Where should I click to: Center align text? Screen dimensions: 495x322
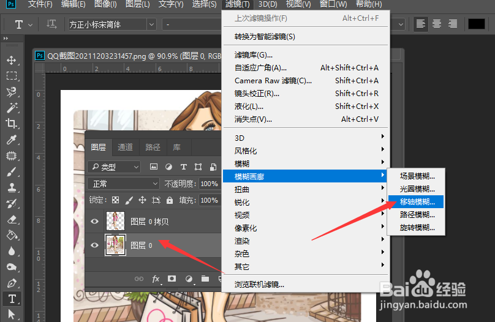(x=437, y=24)
